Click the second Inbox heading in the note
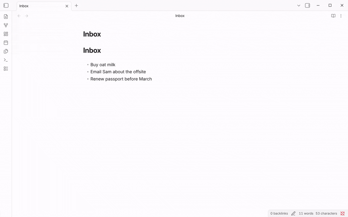The width and height of the screenshot is (348, 217). (92, 50)
